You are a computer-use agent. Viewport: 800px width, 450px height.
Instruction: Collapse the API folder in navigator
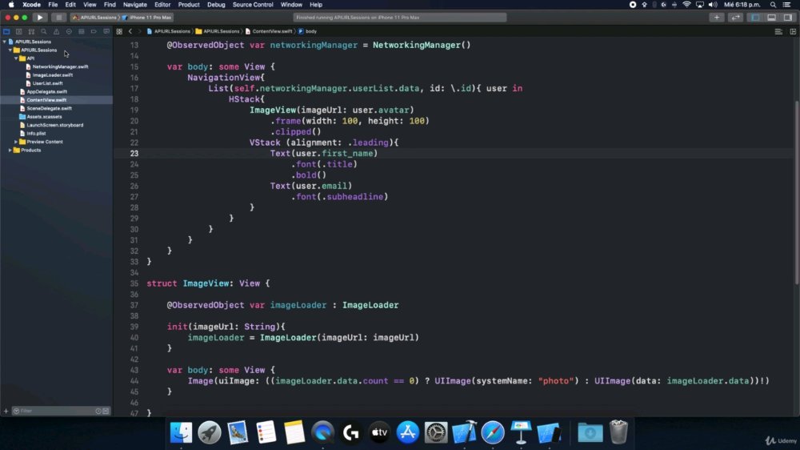(16, 58)
